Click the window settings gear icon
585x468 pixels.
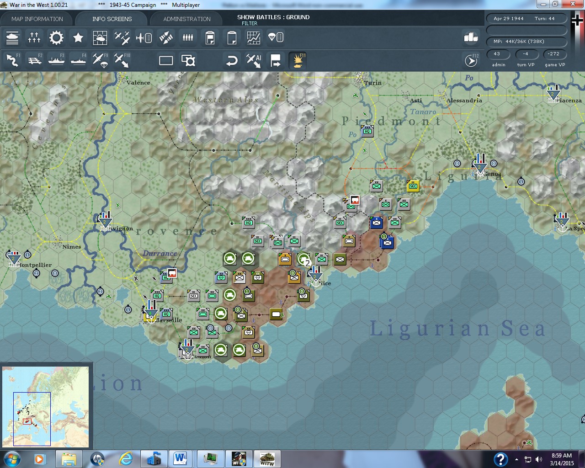click(188, 60)
